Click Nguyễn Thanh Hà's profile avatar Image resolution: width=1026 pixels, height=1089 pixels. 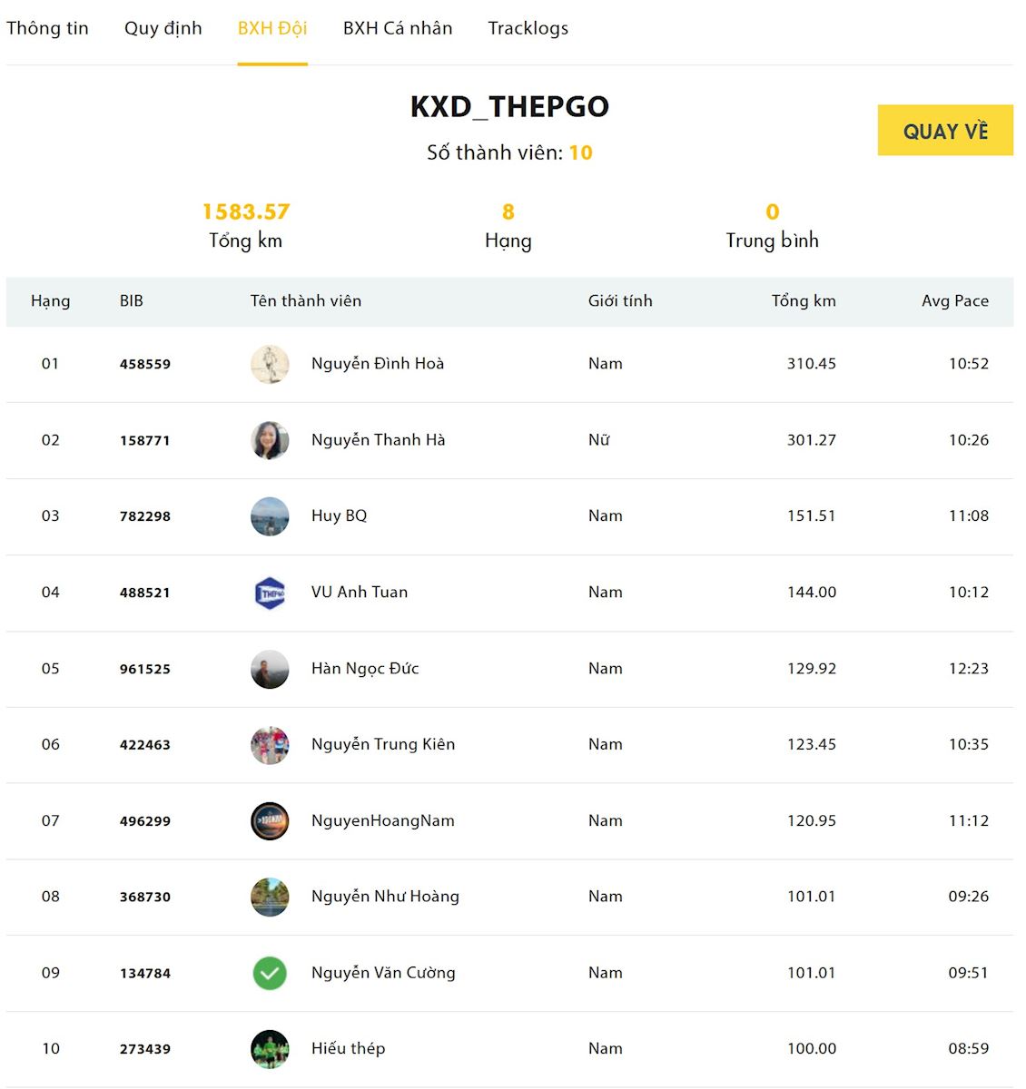270,440
